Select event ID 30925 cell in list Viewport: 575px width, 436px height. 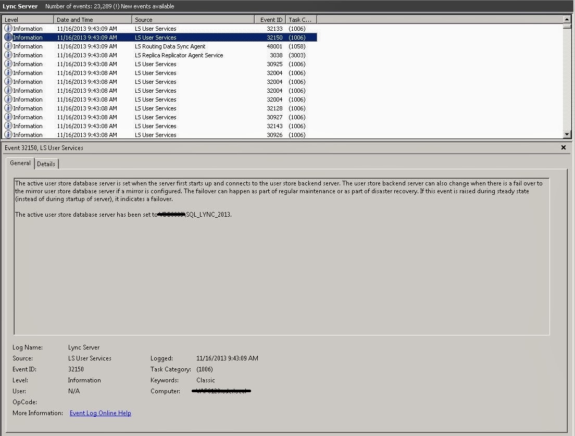[x=274, y=64]
